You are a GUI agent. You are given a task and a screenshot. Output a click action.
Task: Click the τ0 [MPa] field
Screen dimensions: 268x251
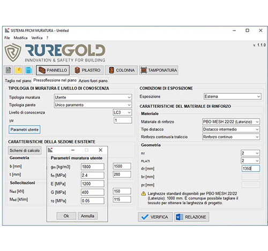pos(93,201)
